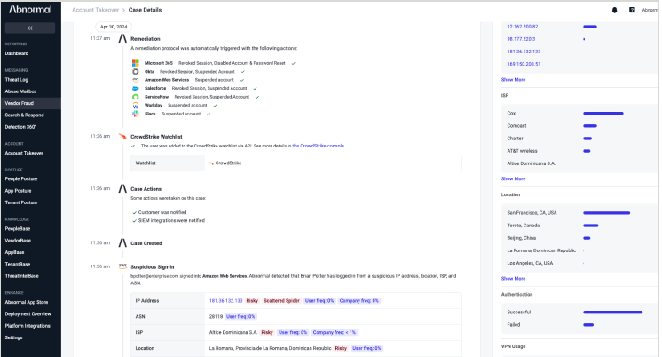Open PeopleBase
Viewport: 662px width, 357px height.
click(18, 228)
